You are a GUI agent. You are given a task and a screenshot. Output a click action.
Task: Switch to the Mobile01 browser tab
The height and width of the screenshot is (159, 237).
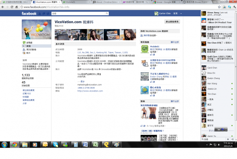[76, 2]
